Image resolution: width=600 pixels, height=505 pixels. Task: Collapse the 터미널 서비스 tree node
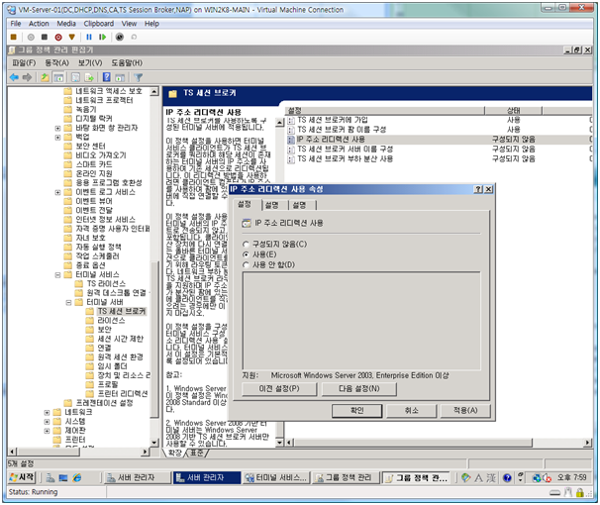coord(57,274)
